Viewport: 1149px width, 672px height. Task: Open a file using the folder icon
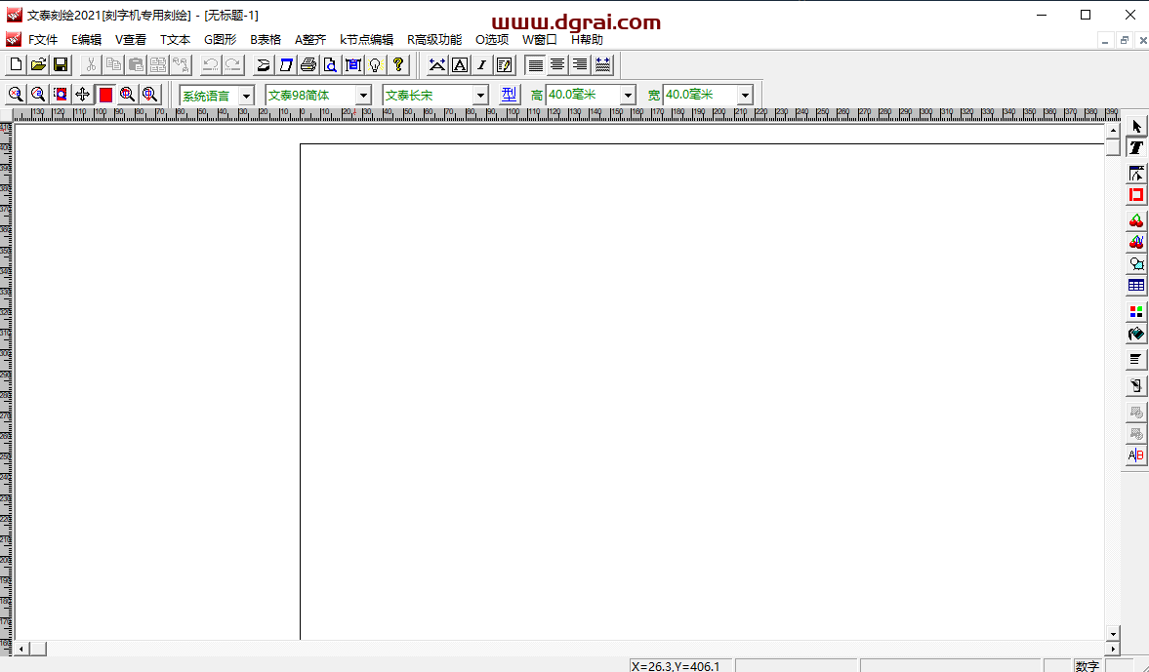(x=38, y=65)
